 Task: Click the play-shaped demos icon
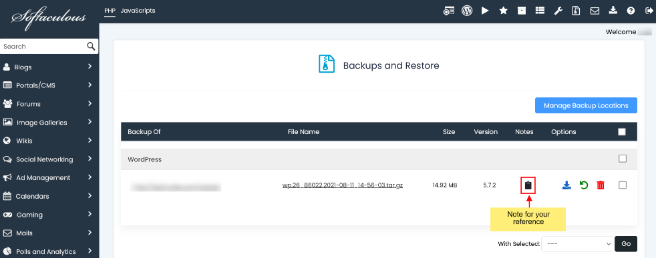point(485,11)
